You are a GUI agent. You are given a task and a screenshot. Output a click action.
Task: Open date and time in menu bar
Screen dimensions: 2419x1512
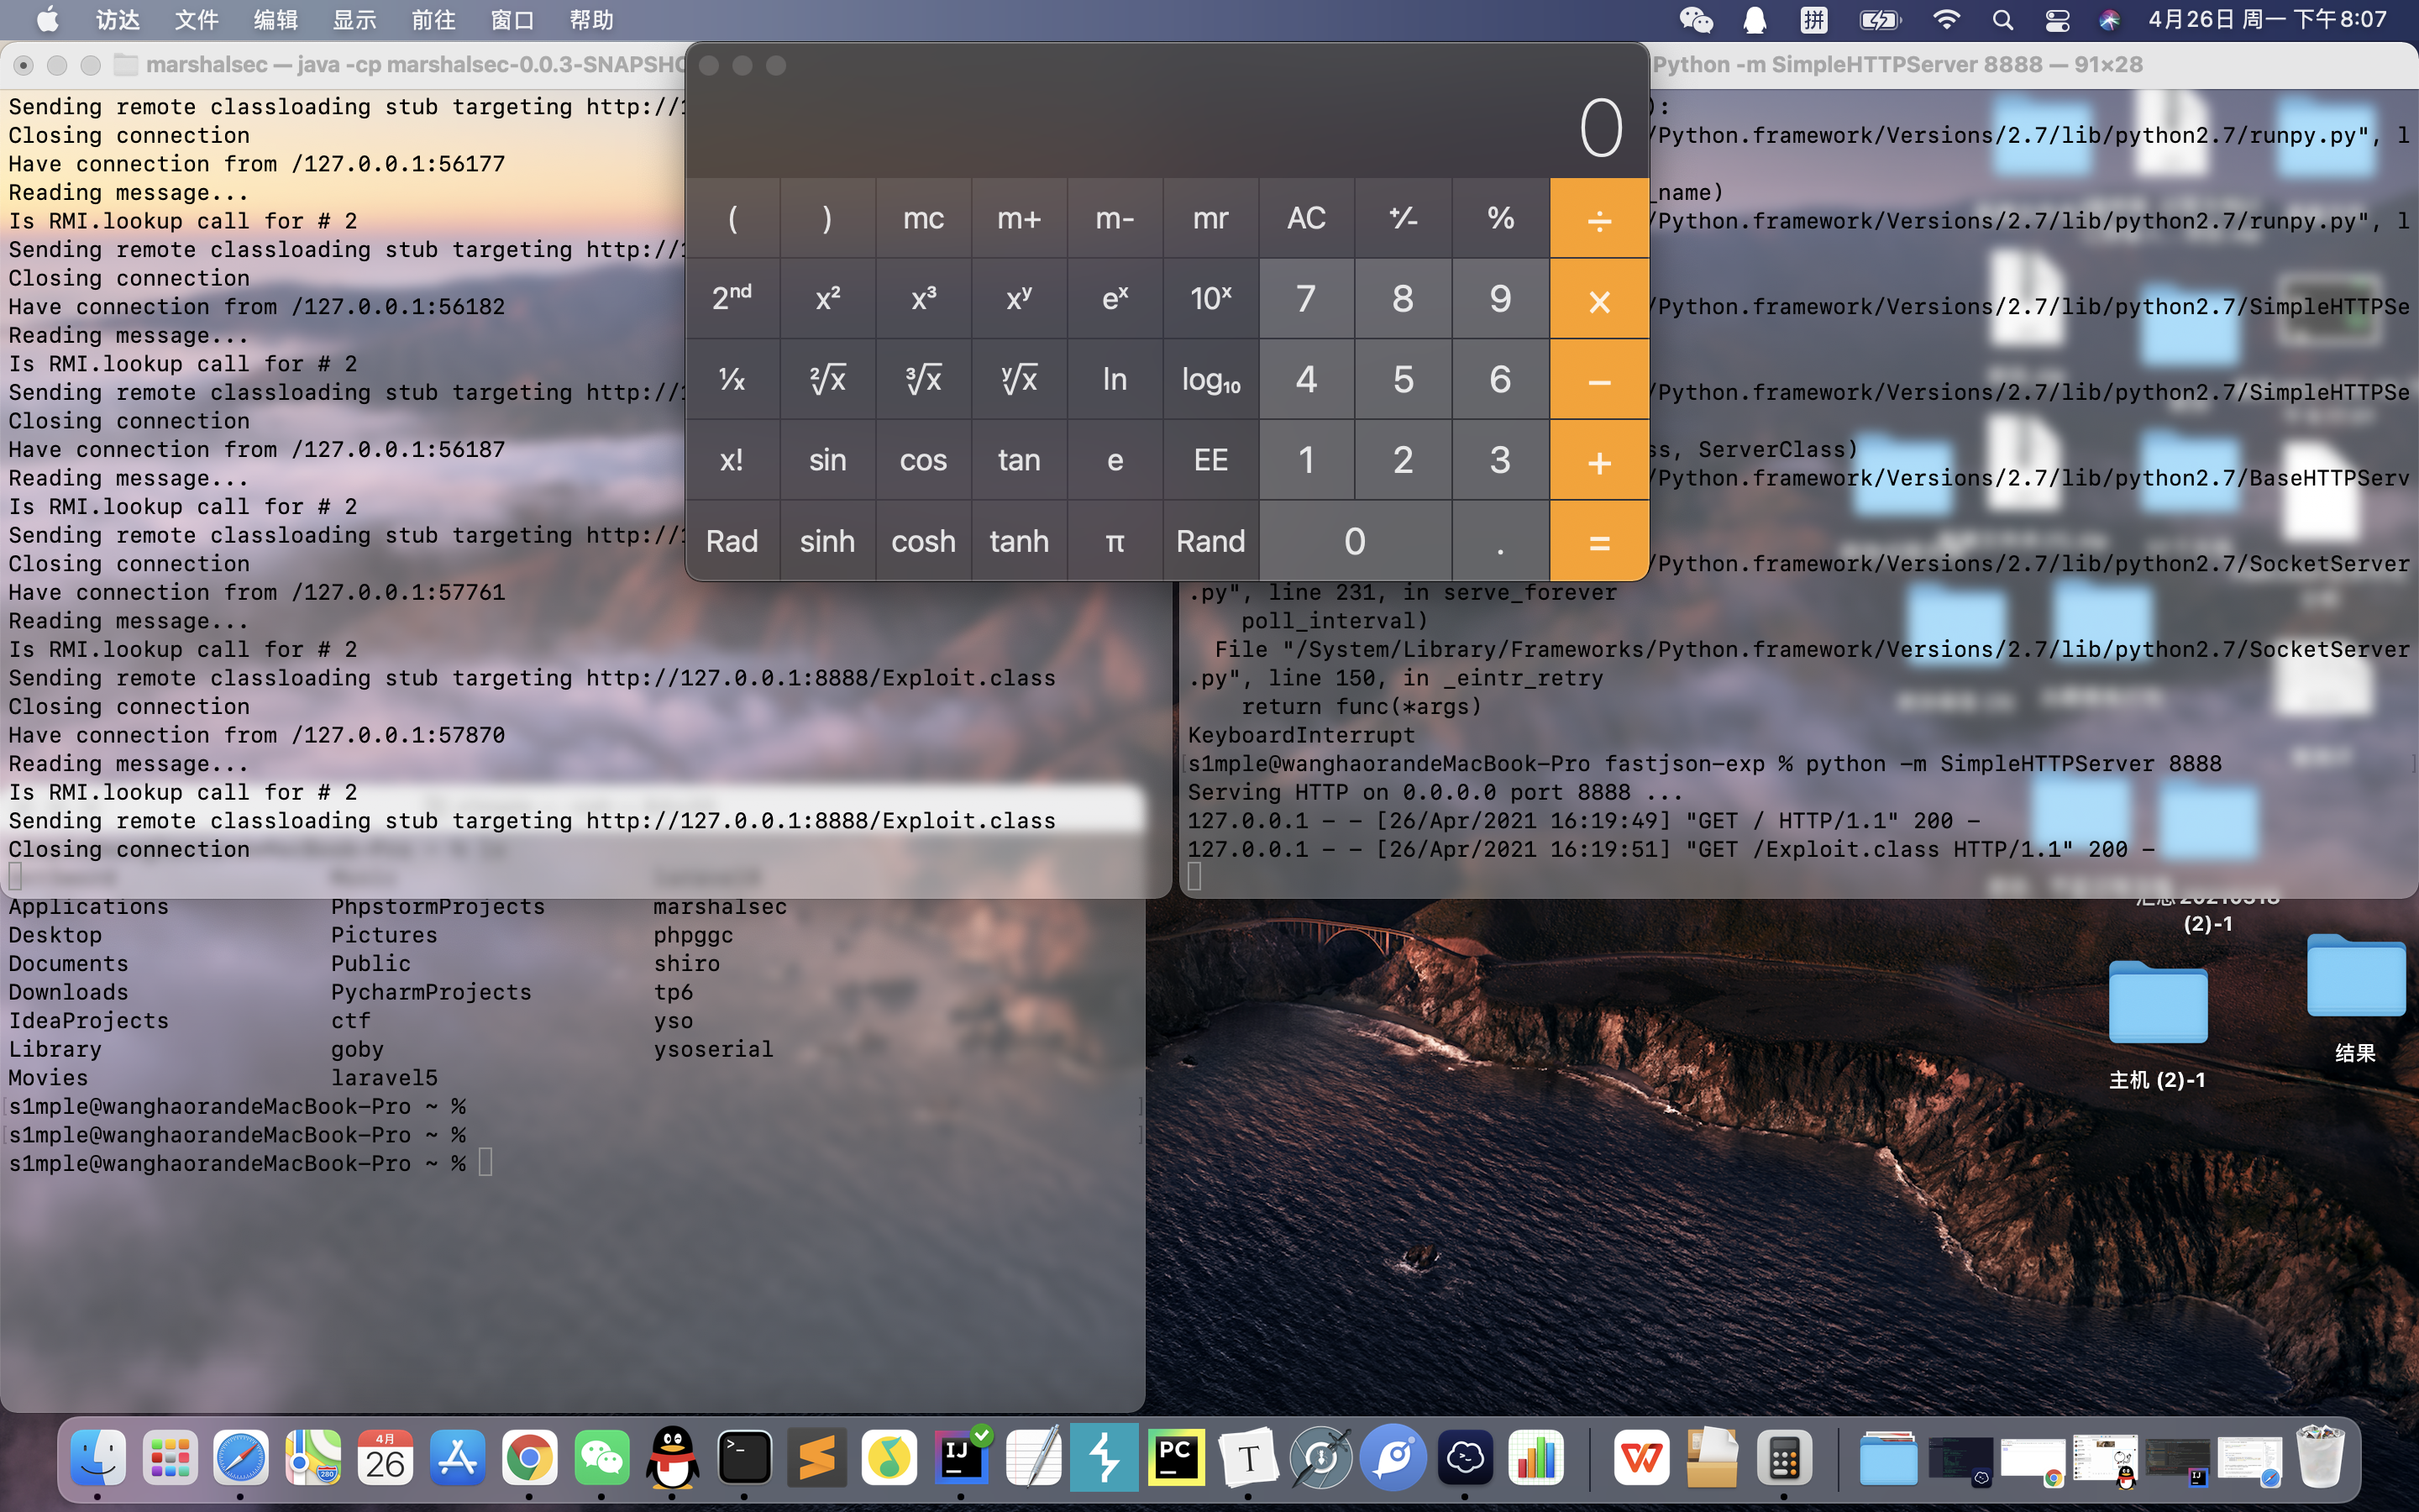click(2267, 20)
